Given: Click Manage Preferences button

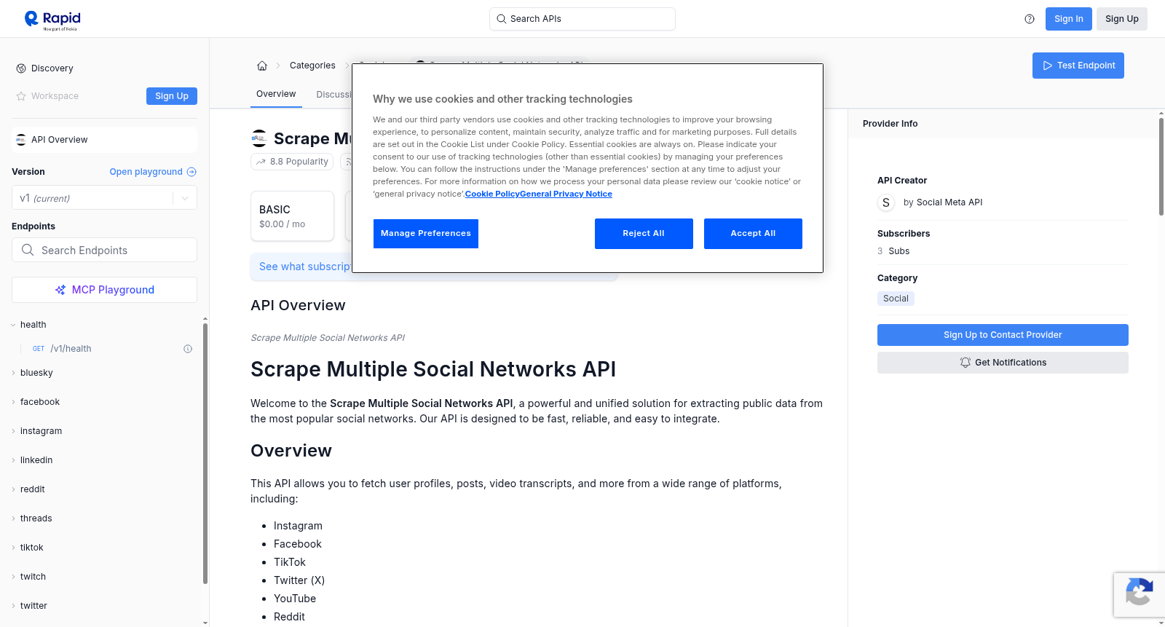Looking at the screenshot, I should coord(426,234).
